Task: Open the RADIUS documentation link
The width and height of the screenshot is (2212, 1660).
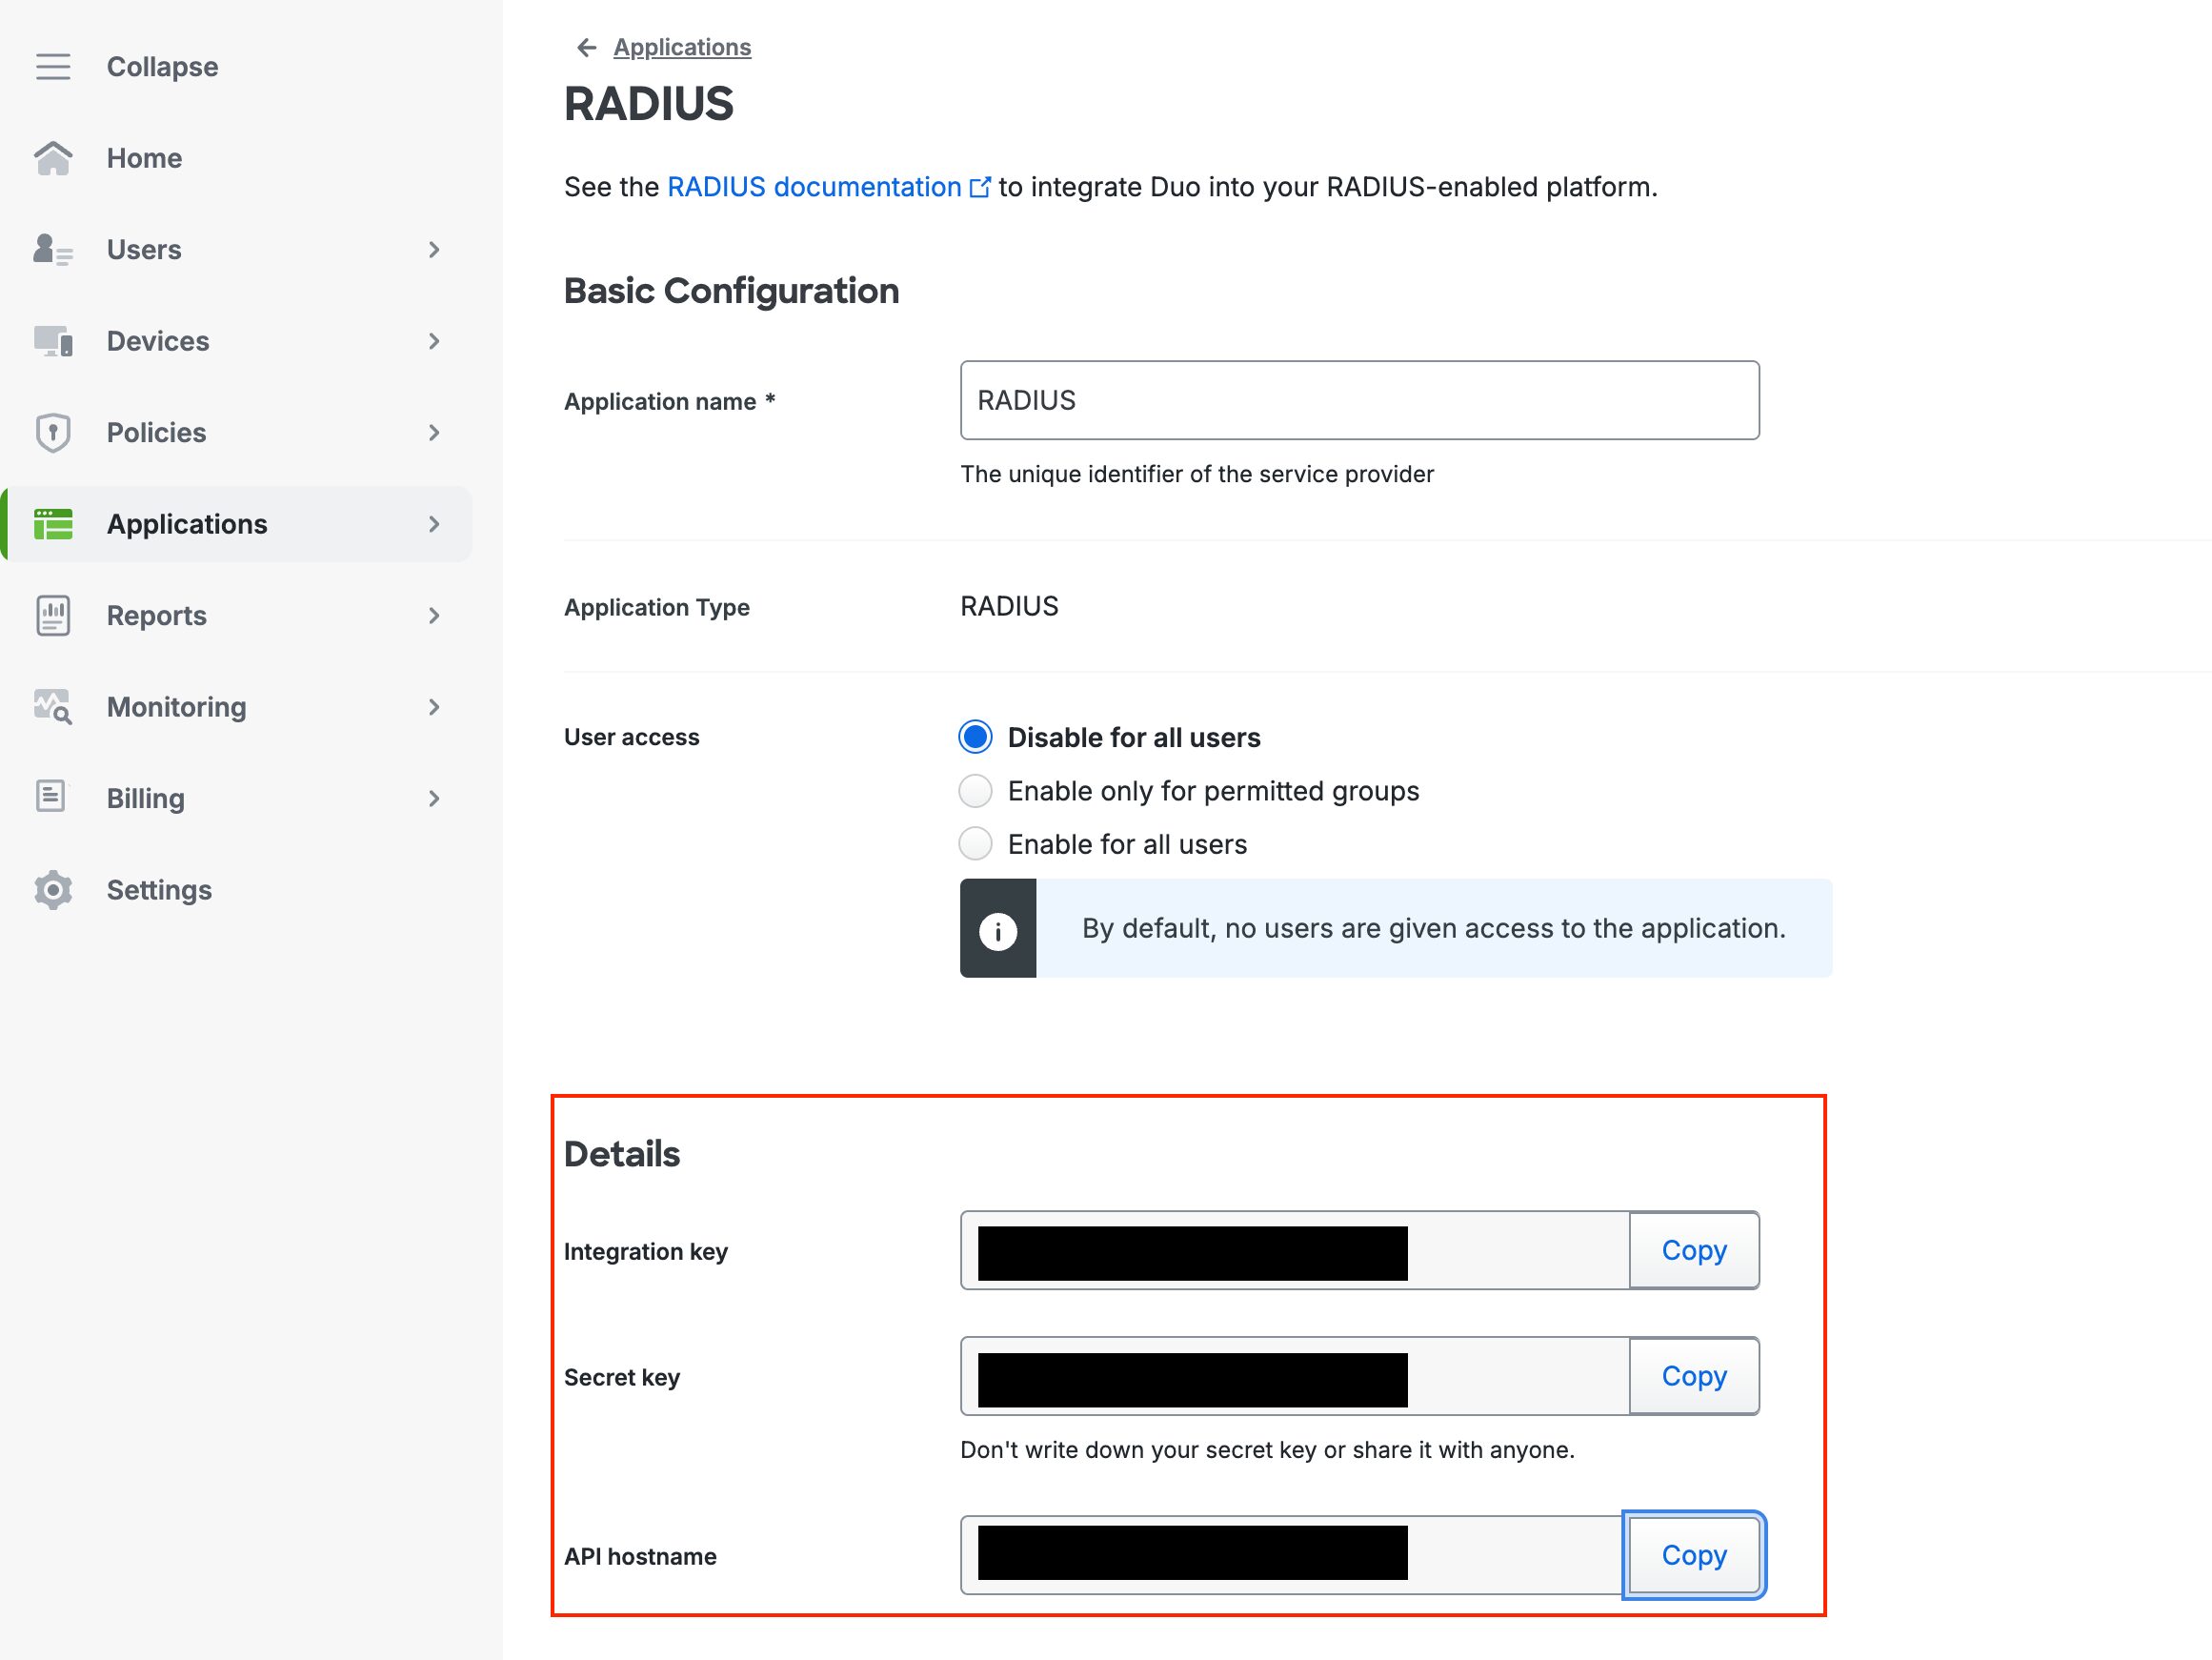Action: 814,187
